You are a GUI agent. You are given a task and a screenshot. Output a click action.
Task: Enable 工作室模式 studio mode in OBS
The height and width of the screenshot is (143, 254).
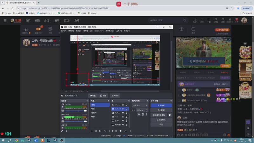point(161,120)
